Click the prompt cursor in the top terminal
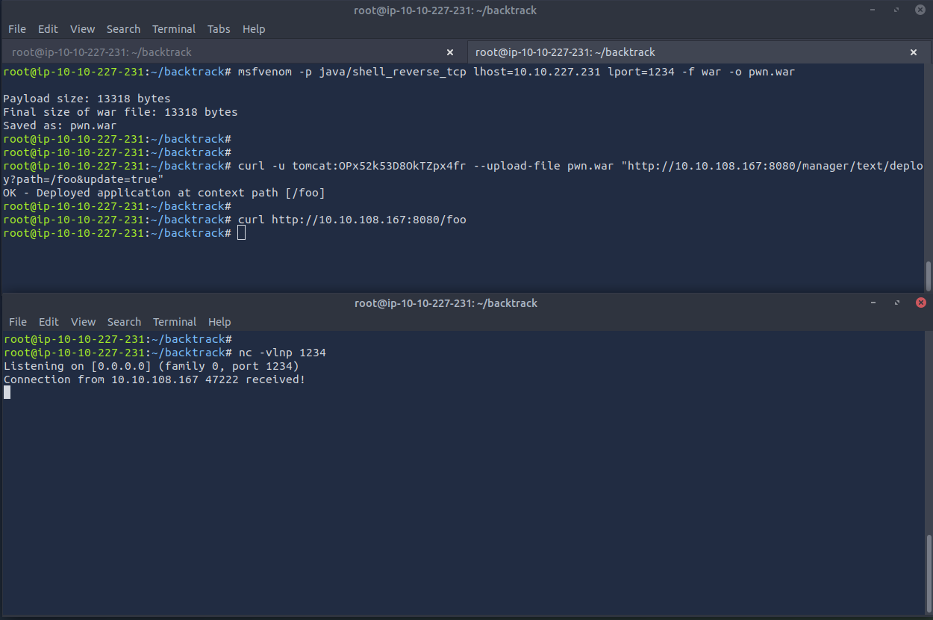The width and height of the screenshot is (933, 620). pyautogui.click(x=241, y=233)
